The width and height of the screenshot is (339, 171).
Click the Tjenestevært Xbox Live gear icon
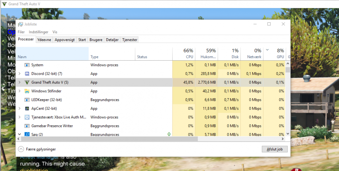[x=27, y=117]
